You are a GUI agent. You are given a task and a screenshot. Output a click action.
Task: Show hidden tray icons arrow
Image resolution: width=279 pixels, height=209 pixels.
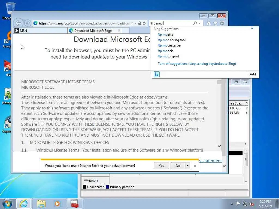click(x=232, y=204)
